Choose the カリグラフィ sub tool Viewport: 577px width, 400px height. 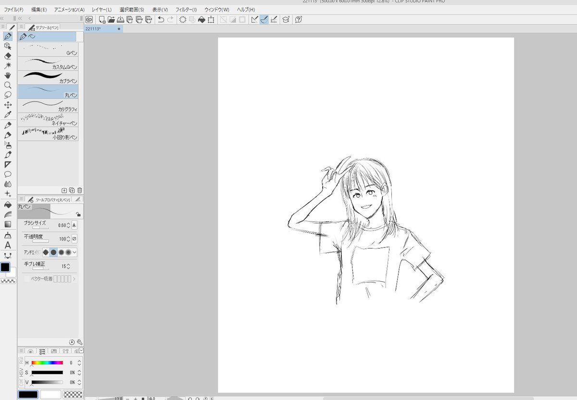point(48,106)
